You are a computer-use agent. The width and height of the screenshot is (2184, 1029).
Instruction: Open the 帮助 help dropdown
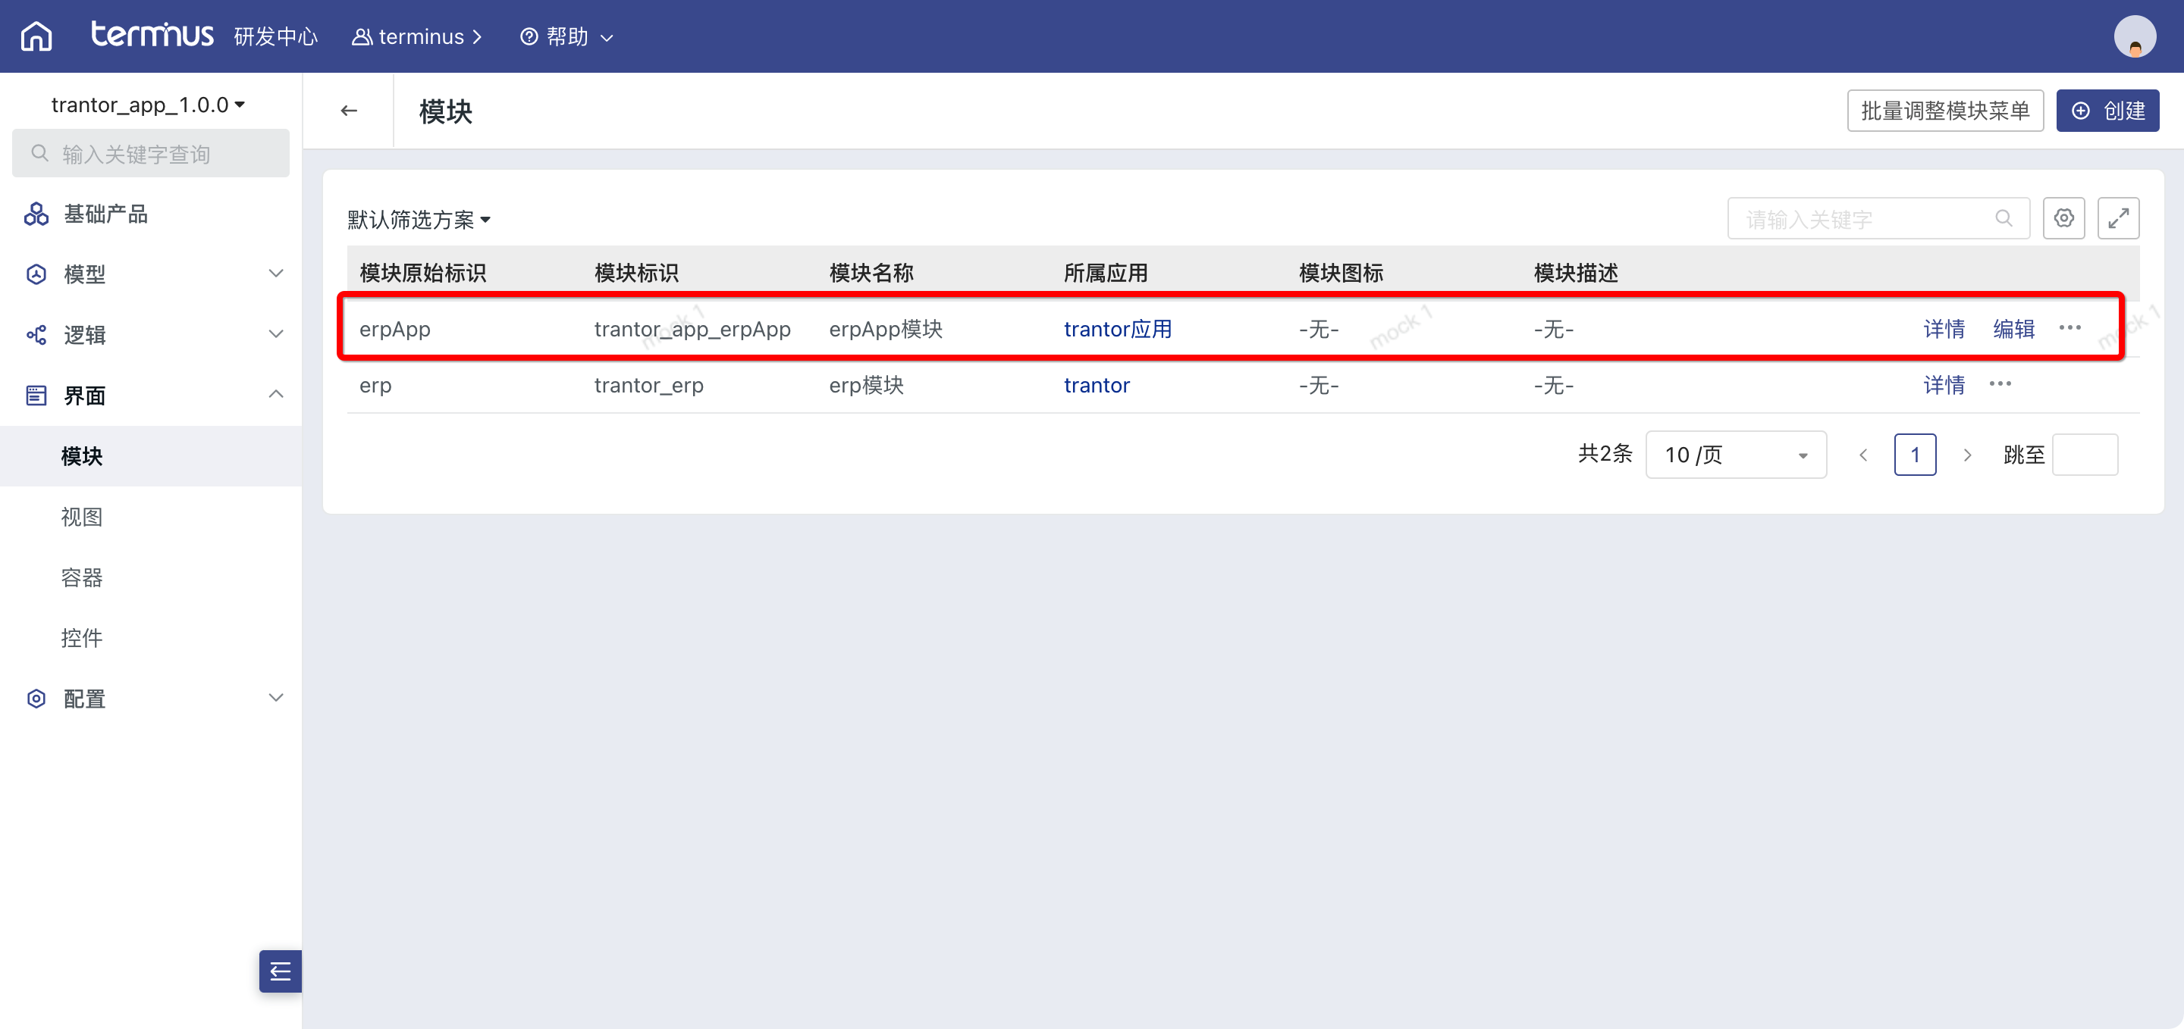pyautogui.click(x=566, y=36)
